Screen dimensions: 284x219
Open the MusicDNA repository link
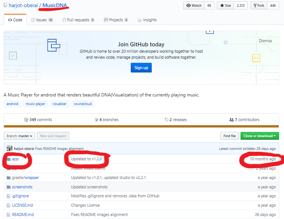[x=55, y=6]
